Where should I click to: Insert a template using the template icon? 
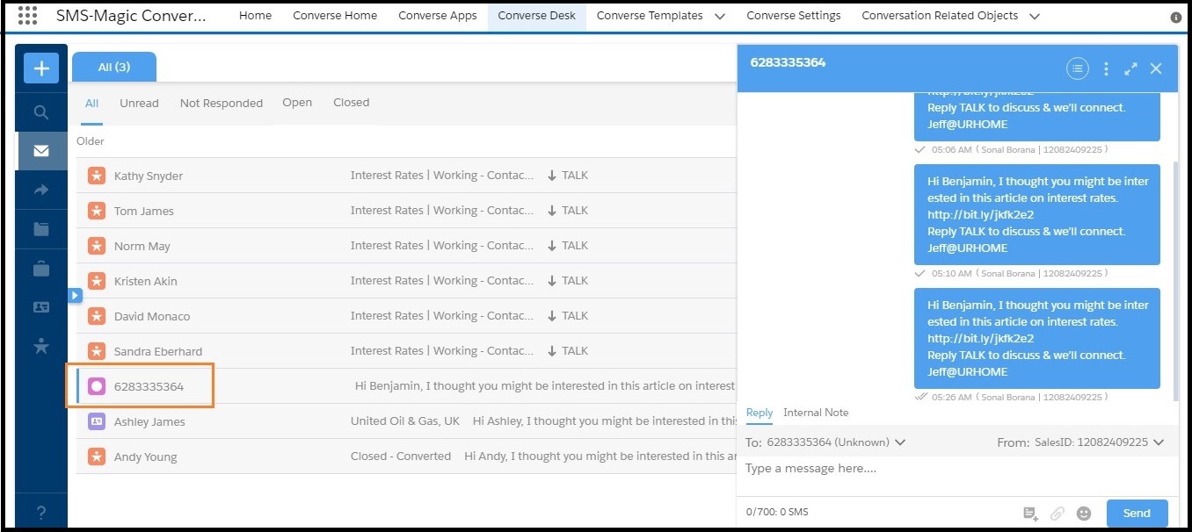(x=1030, y=514)
